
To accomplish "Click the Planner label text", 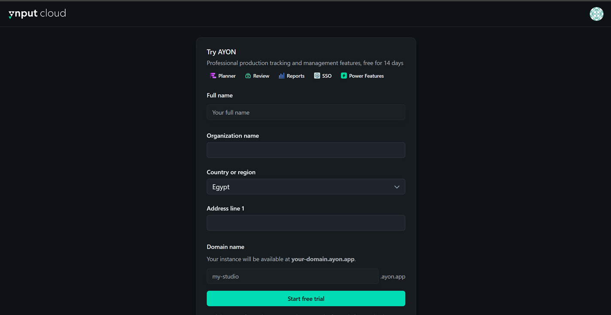I will [x=227, y=76].
